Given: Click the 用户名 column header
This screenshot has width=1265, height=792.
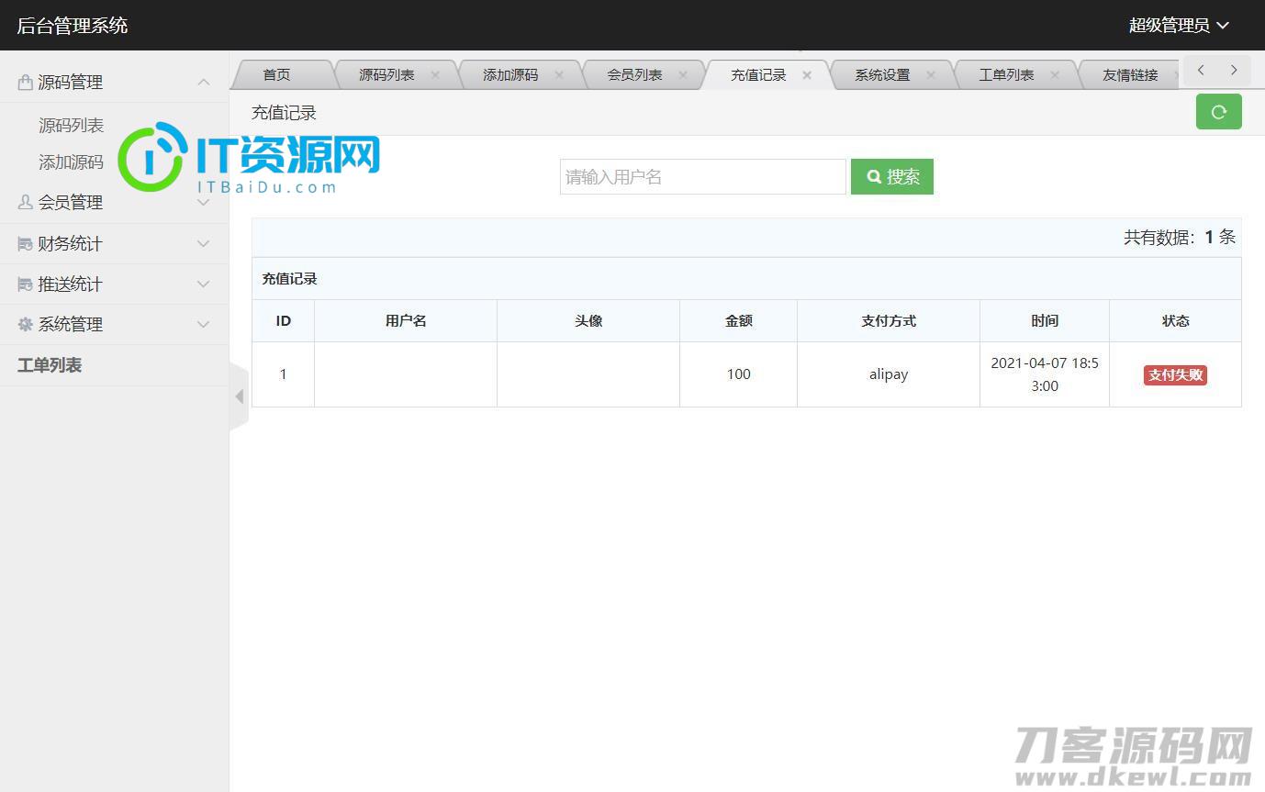Looking at the screenshot, I should pyautogui.click(x=406, y=321).
